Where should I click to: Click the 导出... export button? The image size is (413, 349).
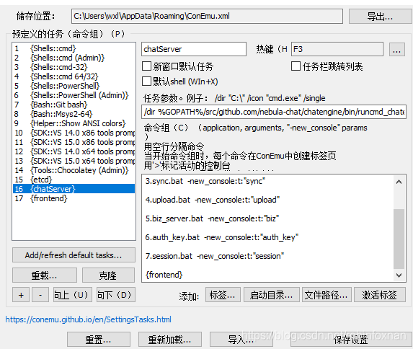tap(380, 17)
